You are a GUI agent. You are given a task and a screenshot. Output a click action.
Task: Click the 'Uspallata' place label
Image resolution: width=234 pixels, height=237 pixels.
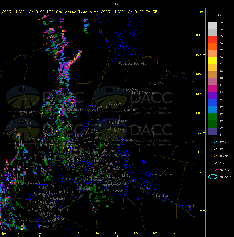(26, 112)
